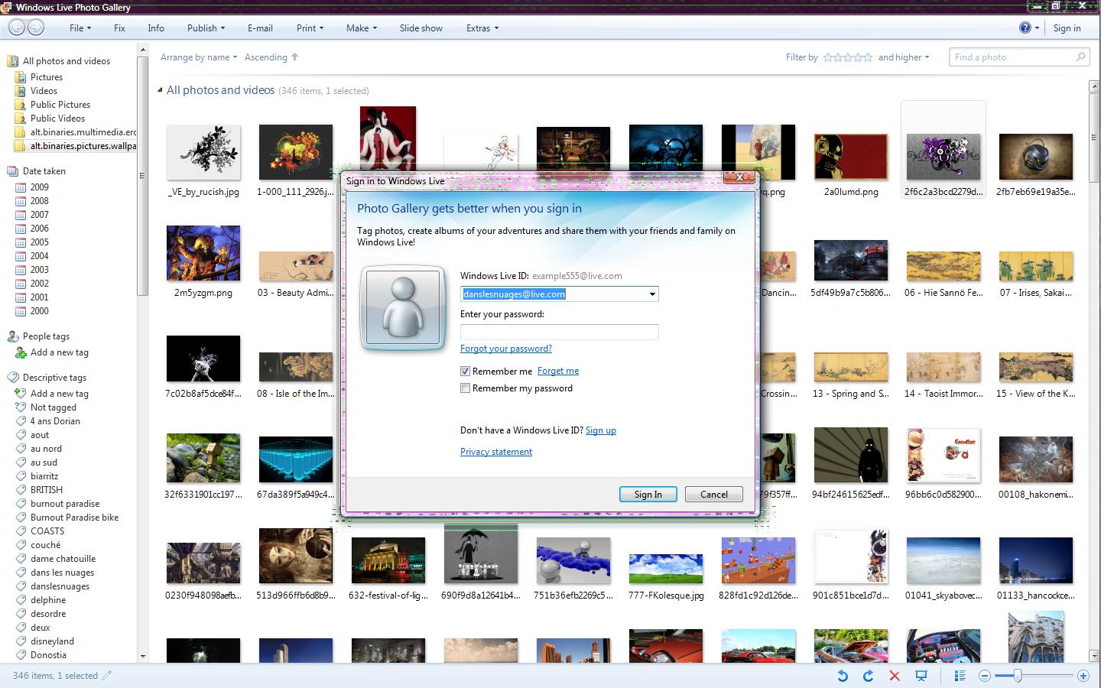Image resolution: width=1101 pixels, height=688 pixels.
Task: Click the Ascending sort arrow
Action: point(295,57)
